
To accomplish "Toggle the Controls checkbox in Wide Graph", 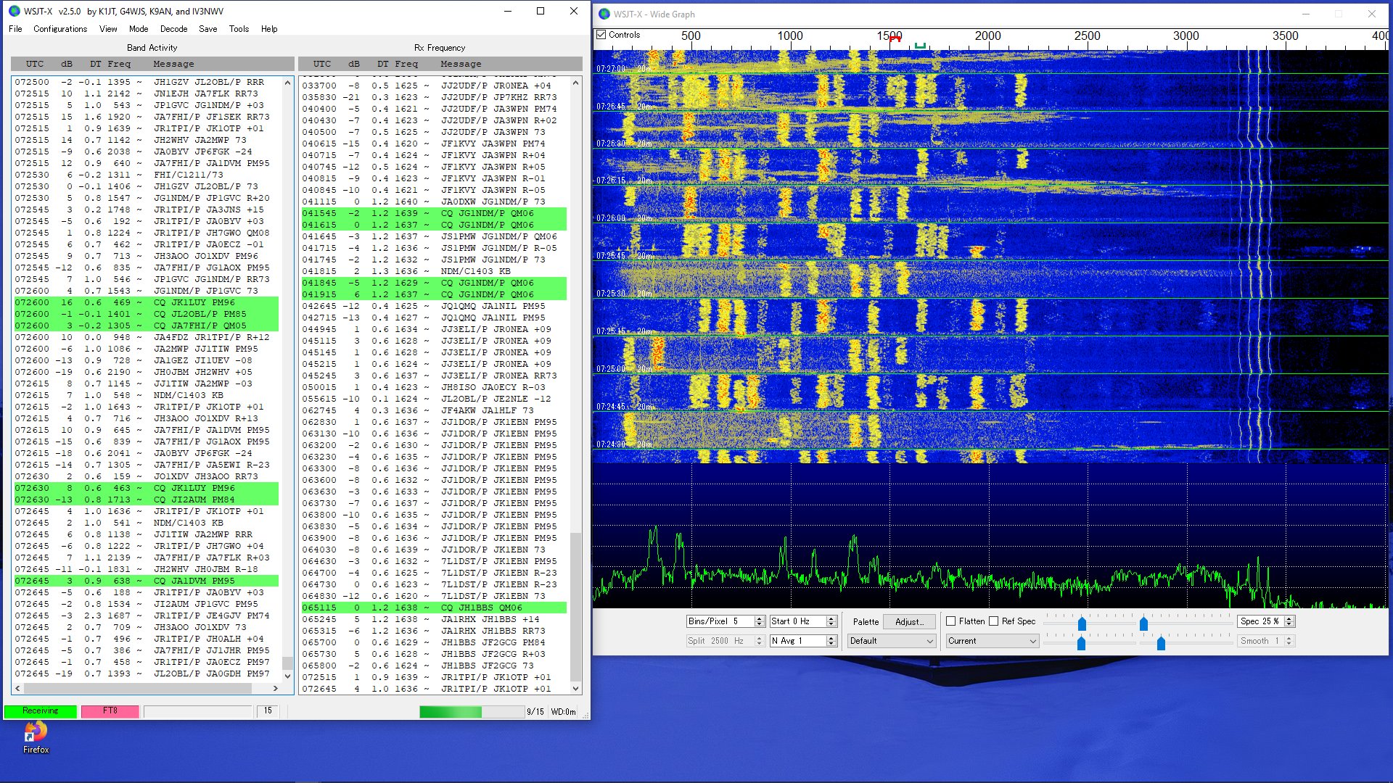I will 601,35.
